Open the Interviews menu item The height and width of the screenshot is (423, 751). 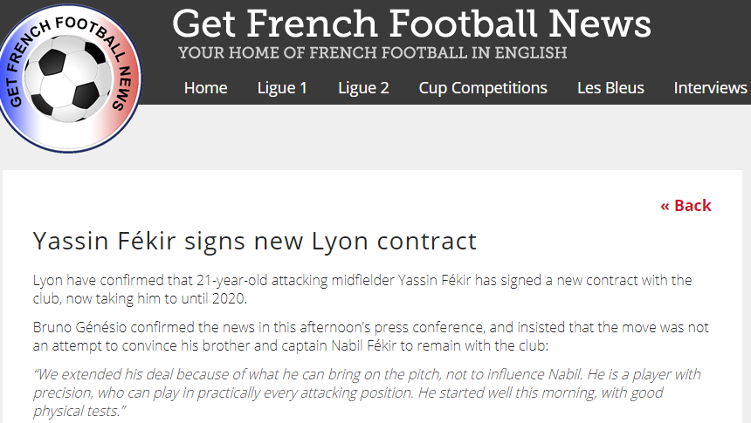[x=710, y=88]
